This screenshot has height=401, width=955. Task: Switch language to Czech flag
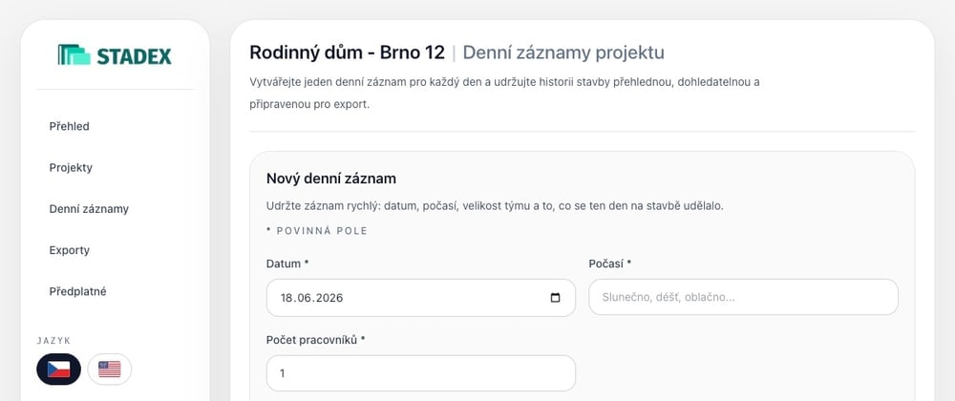(58, 369)
